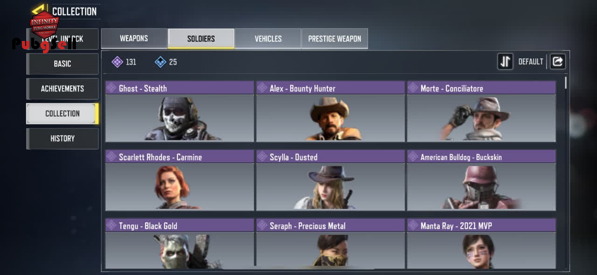
Task: Switch to the Vehicles tab
Action: [268, 39]
